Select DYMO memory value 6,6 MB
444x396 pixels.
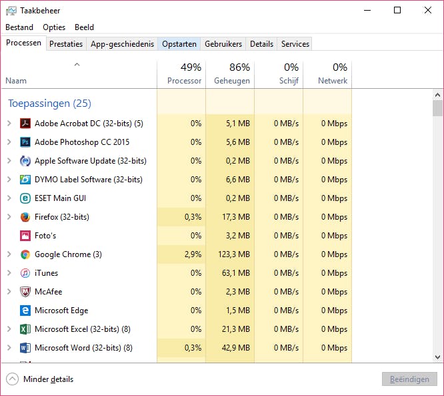[238, 180]
